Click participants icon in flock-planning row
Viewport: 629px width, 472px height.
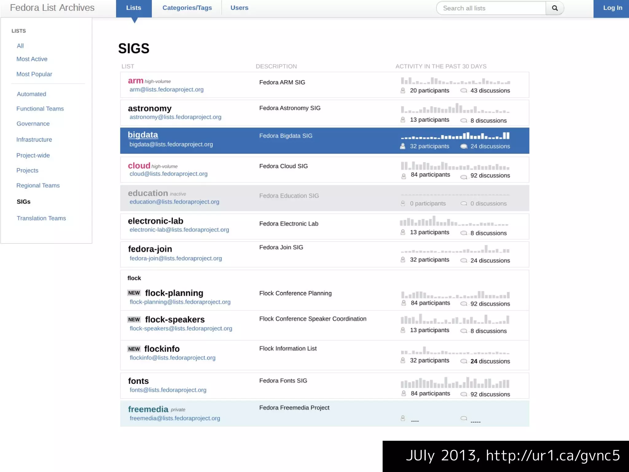pos(404,303)
